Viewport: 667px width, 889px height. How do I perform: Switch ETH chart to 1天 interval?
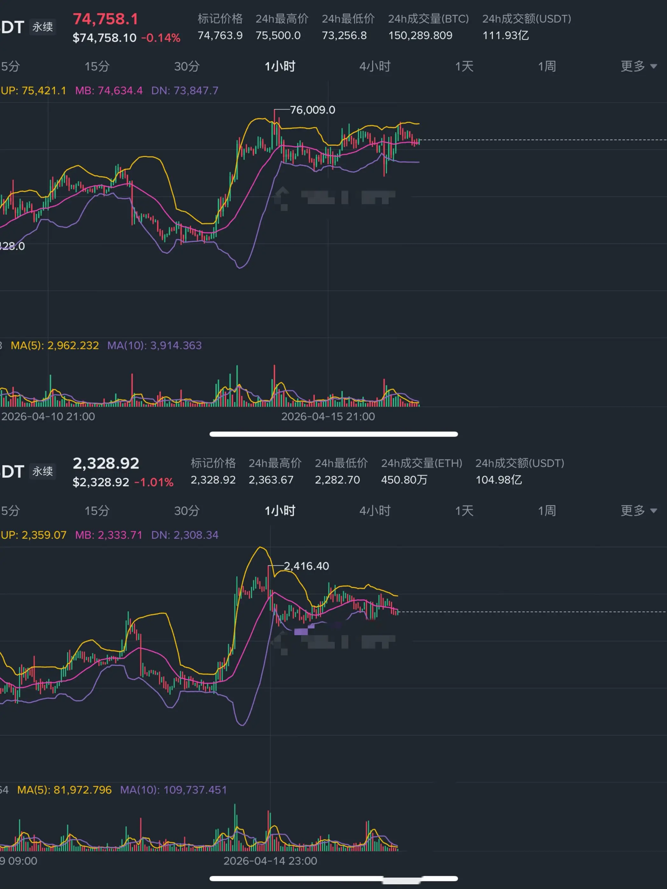point(464,511)
